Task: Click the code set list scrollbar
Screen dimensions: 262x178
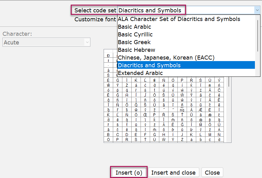Action: [258, 36]
